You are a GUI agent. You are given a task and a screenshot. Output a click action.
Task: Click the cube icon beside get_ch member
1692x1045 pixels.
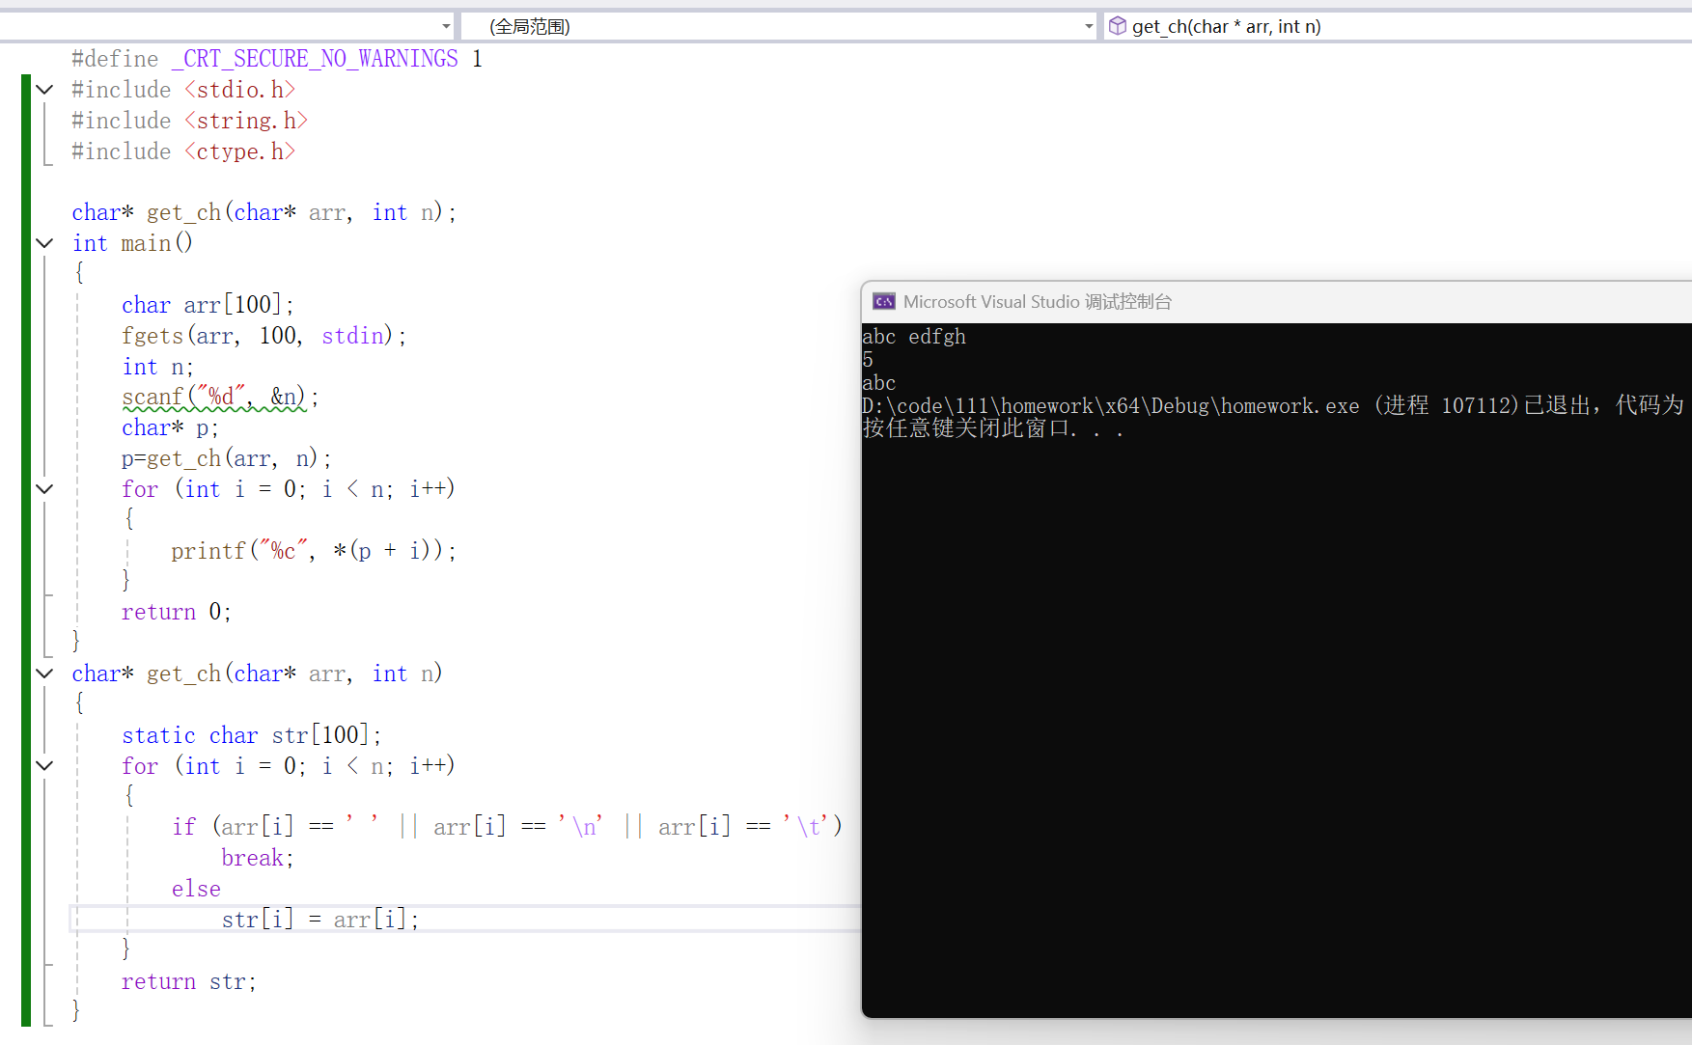(1118, 26)
